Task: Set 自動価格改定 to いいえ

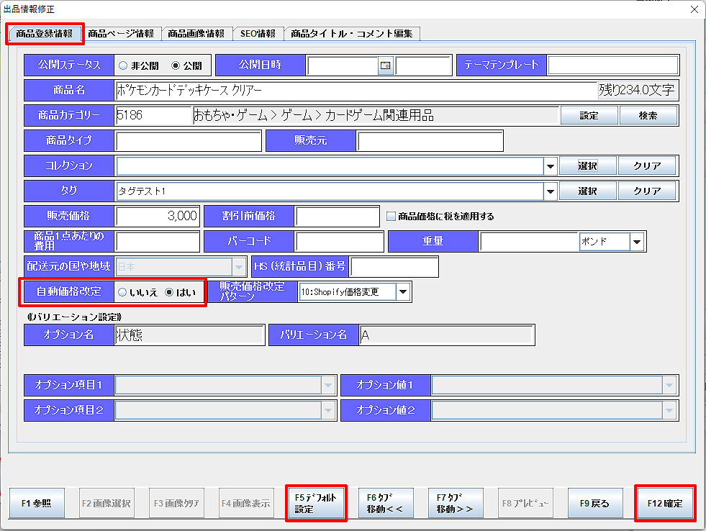Action: (x=123, y=292)
